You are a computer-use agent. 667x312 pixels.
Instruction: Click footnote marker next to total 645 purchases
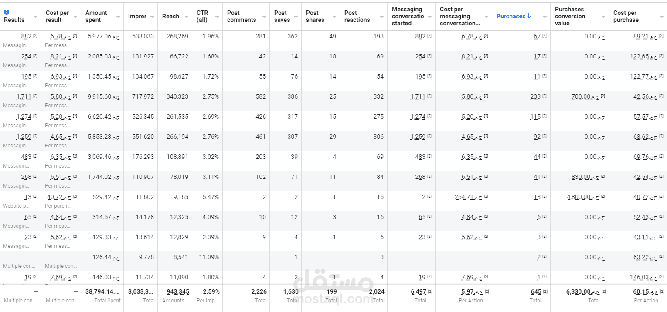pos(545,291)
